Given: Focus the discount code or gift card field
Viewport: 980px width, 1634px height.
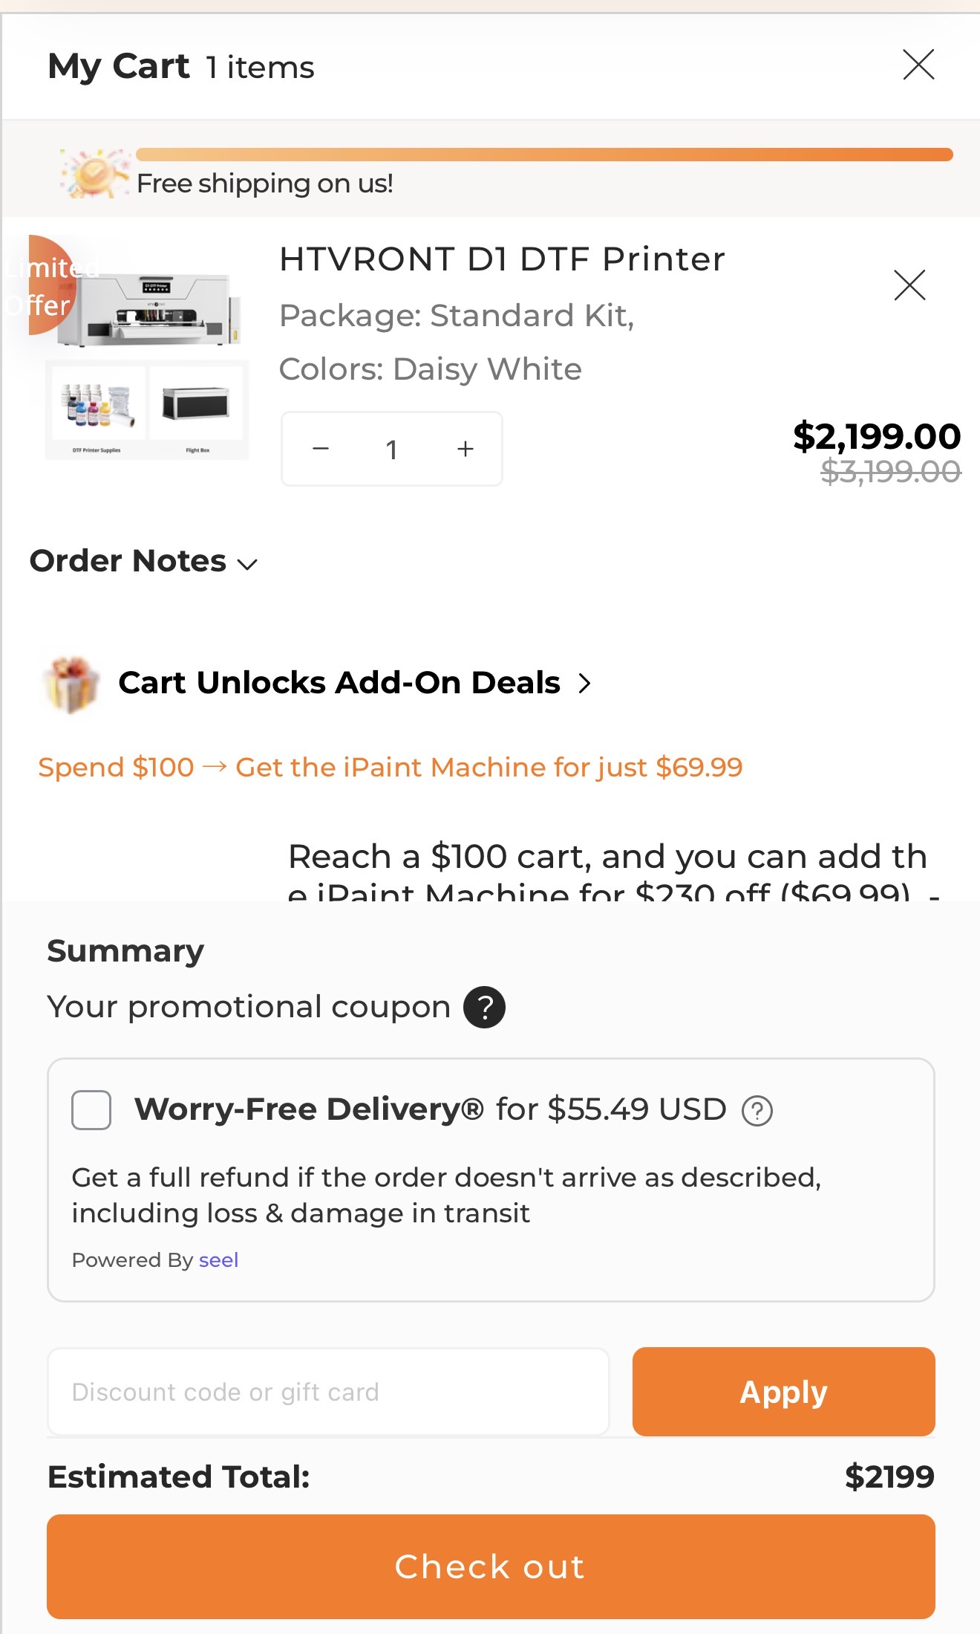Looking at the screenshot, I should coord(328,1392).
